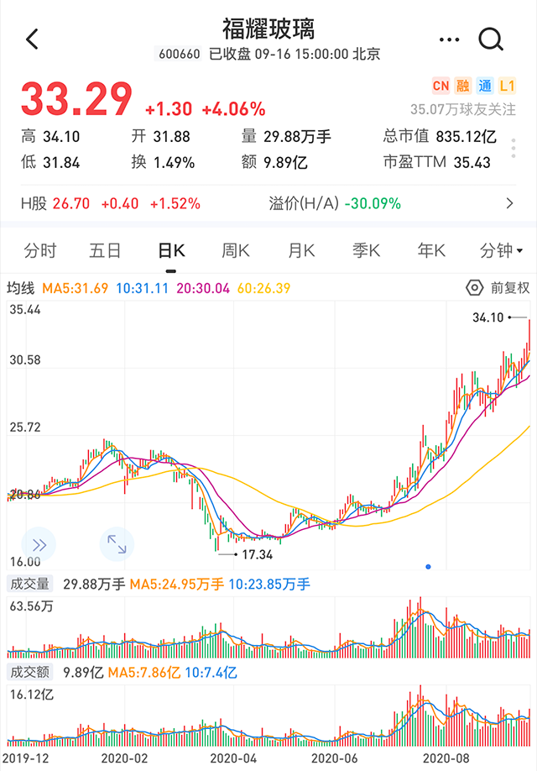Switch indicator via 成交额 label
537x771 pixels.
(x=30, y=672)
